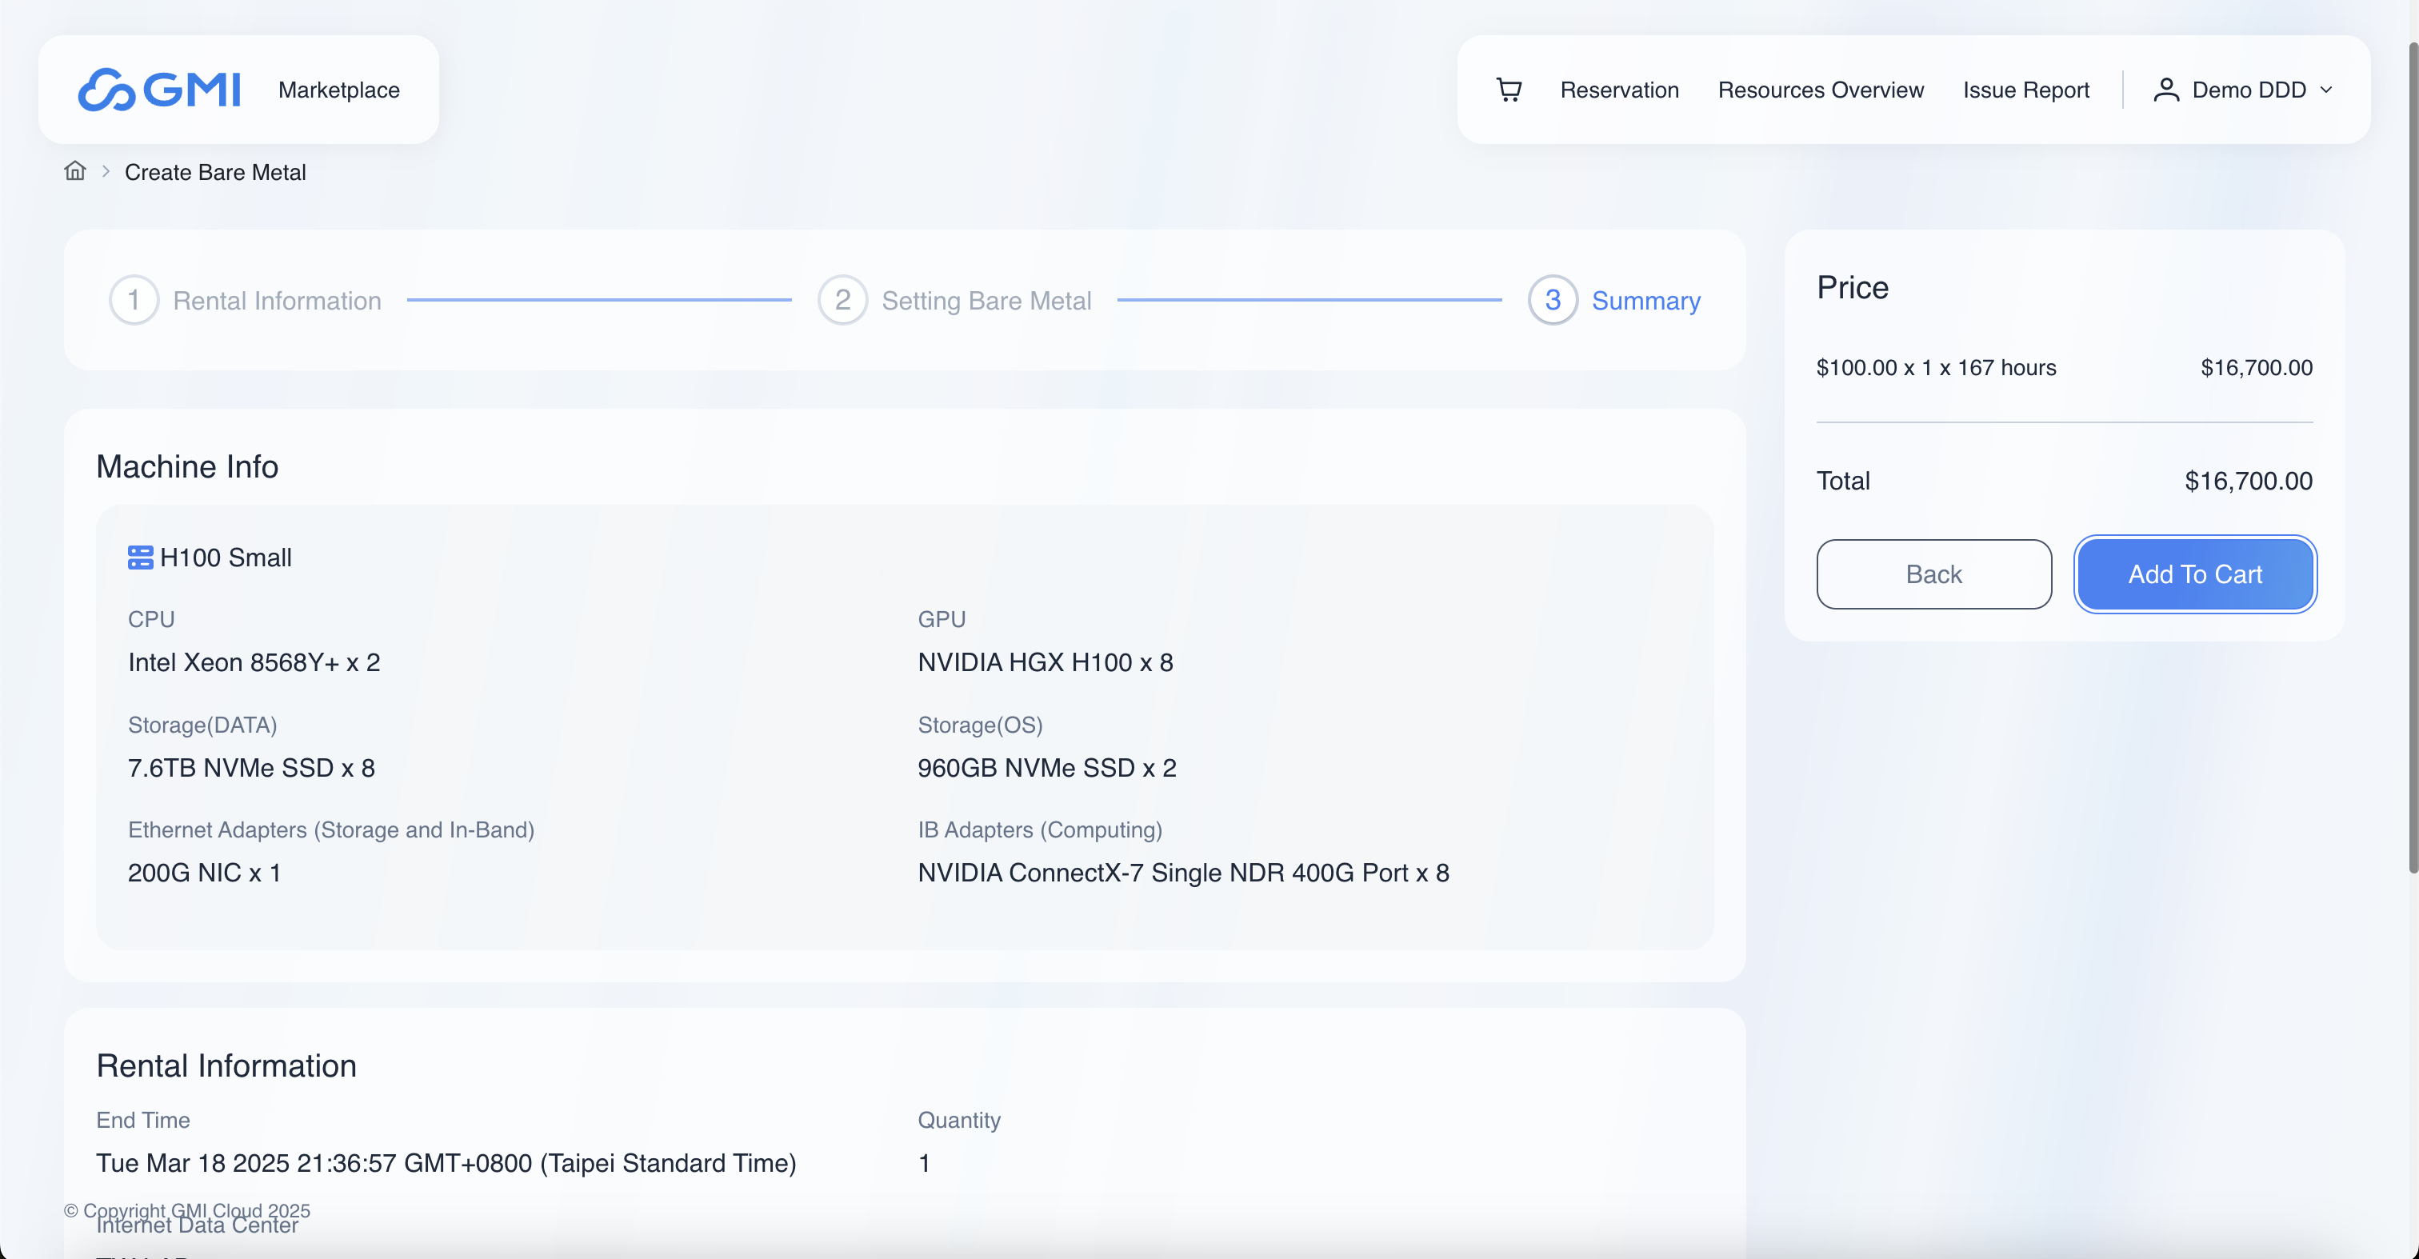The image size is (2419, 1259).
Task: Open the Issue Report page
Action: 2025,90
